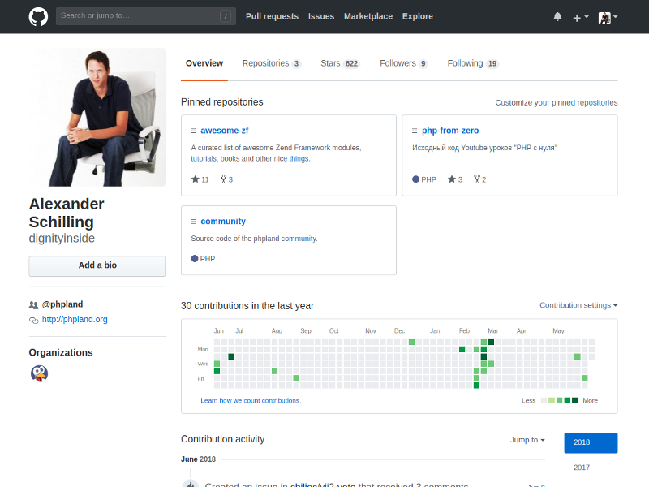Select the Overview tab
The height and width of the screenshot is (487, 649).
[x=204, y=63]
